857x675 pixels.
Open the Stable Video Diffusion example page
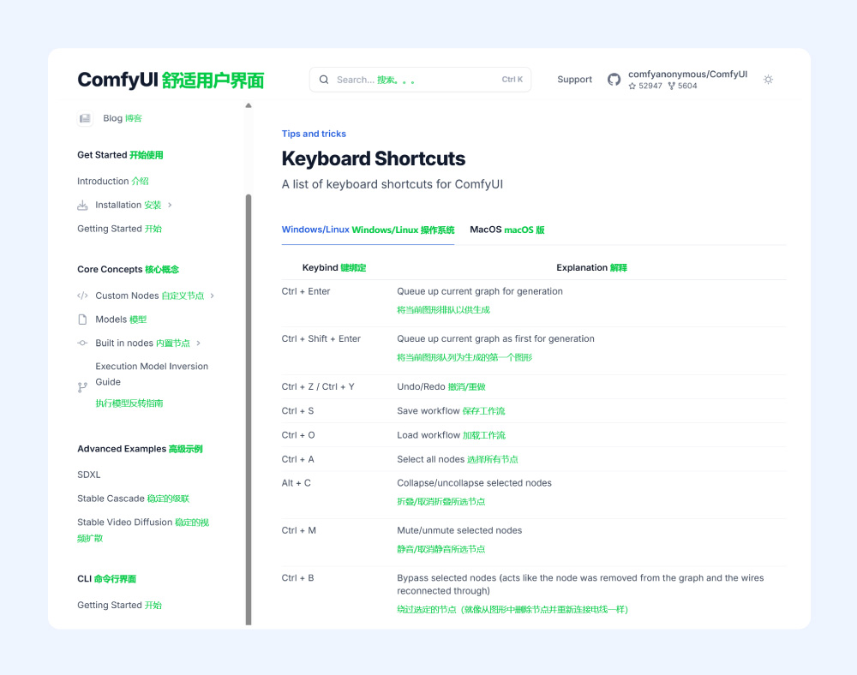tap(143, 529)
